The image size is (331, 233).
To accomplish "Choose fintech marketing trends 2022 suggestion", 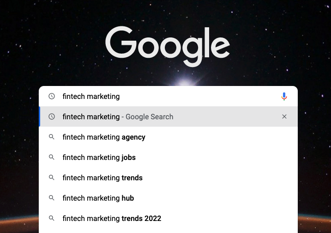I will [x=168, y=218].
